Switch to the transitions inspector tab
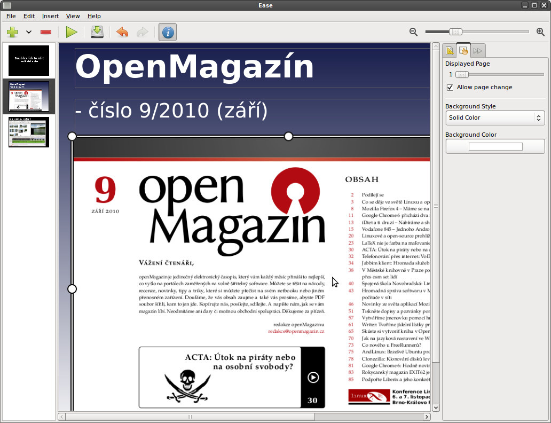The height and width of the screenshot is (423, 551). [477, 51]
